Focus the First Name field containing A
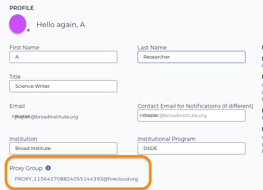 [x=63, y=57]
